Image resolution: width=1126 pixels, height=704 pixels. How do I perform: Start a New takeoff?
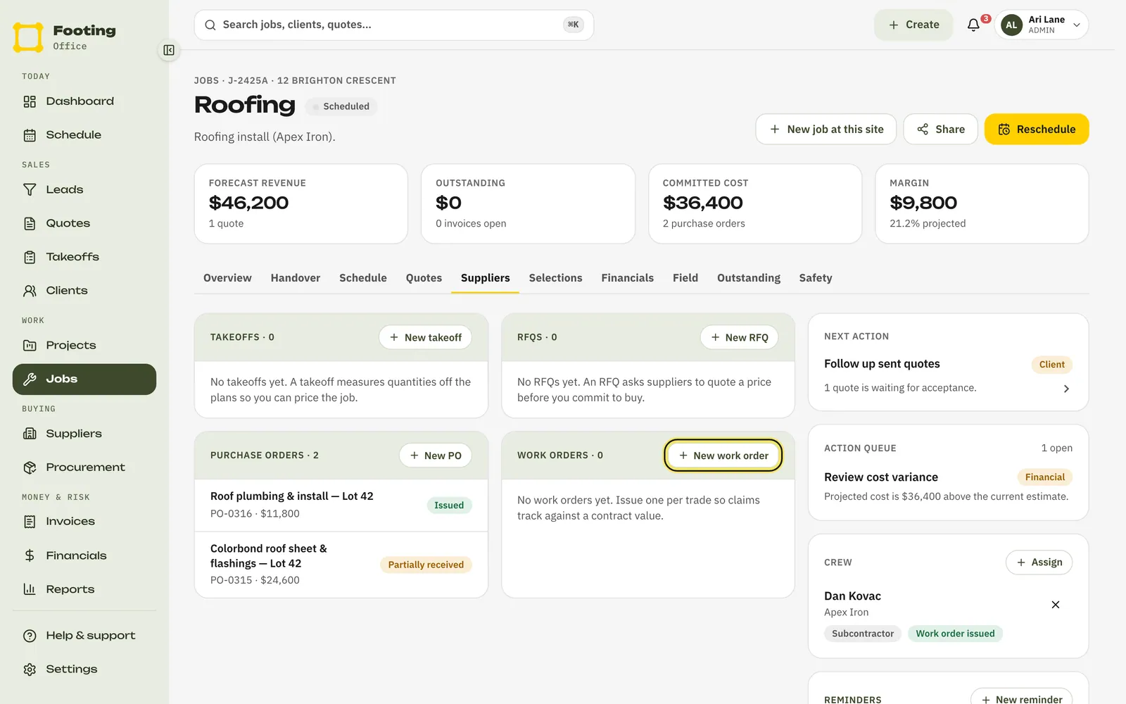[x=425, y=337]
